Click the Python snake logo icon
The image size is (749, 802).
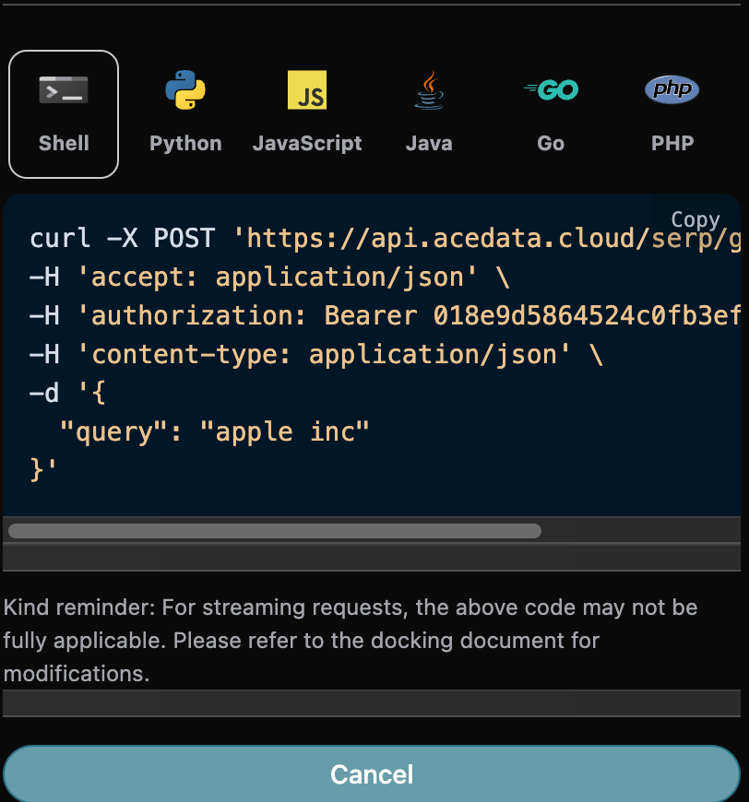[x=185, y=90]
